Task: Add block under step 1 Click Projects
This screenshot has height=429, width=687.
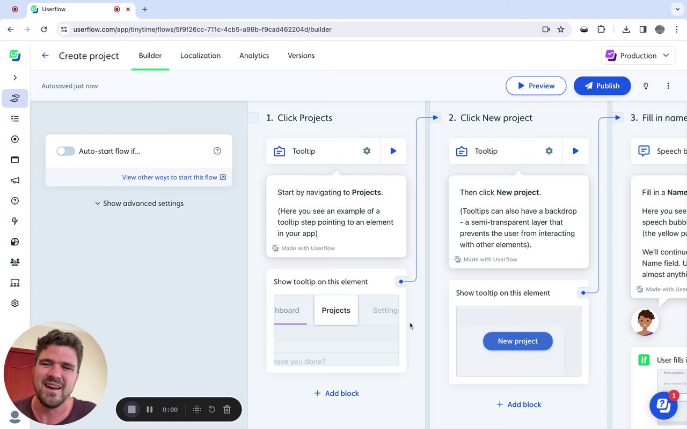Action: pyautogui.click(x=337, y=393)
